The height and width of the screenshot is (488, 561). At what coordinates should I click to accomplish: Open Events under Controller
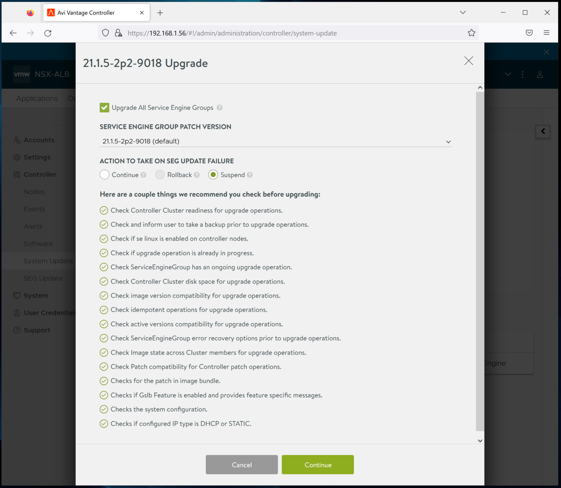click(x=34, y=209)
